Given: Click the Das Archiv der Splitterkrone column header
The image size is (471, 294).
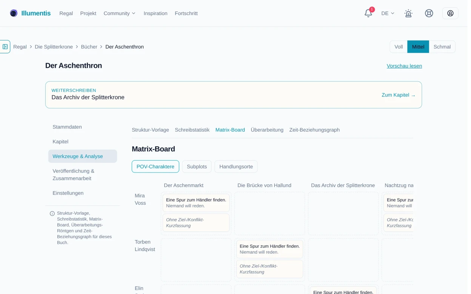Looking at the screenshot, I should [343, 185].
